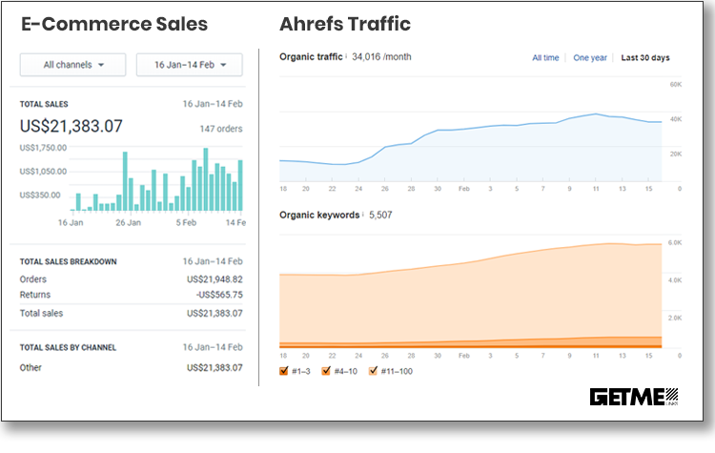Open the All channels dropdown
The height and width of the screenshot is (453, 715).
point(73,65)
